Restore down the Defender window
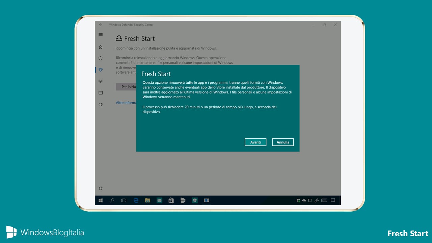Screen dimensions: 432x243 pos(324,25)
